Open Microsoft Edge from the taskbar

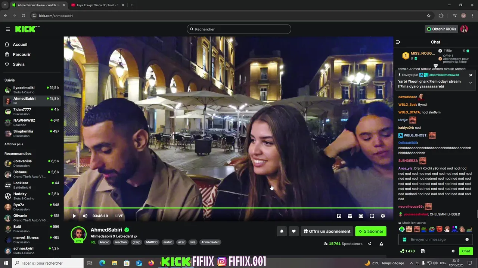click(x=102, y=263)
